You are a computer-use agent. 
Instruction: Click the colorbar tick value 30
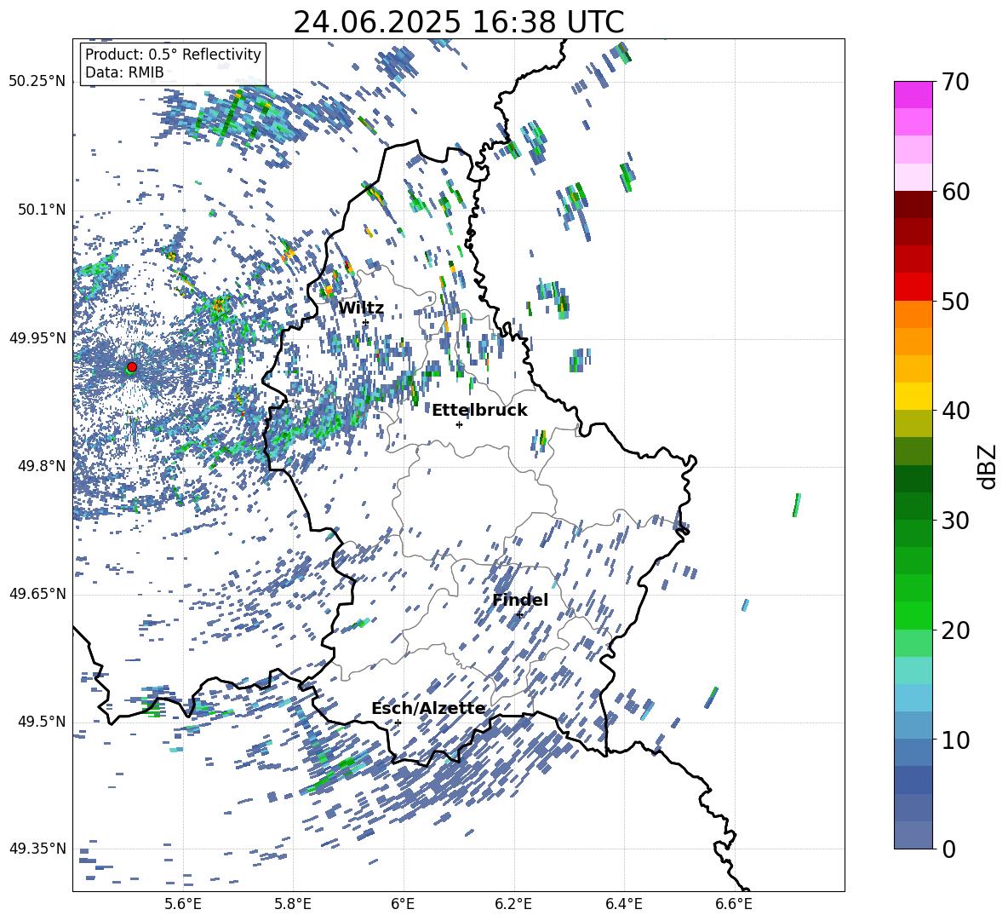tap(955, 521)
